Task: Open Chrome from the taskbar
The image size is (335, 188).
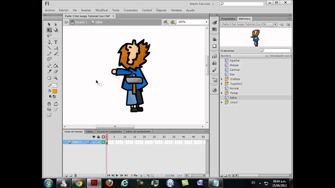Action: coord(79,183)
